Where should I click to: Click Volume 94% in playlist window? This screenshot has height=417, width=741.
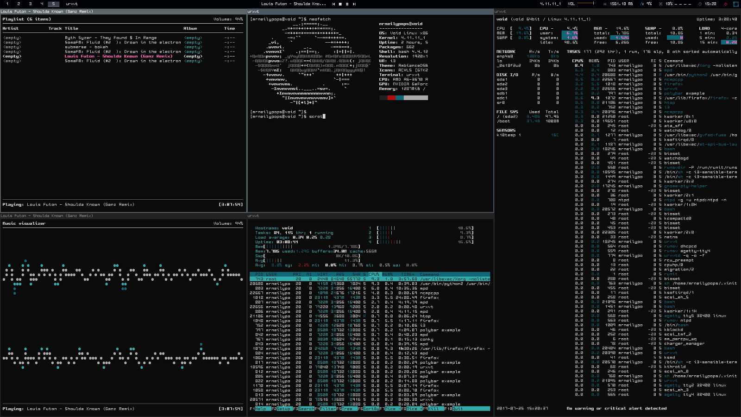click(228, 19)
